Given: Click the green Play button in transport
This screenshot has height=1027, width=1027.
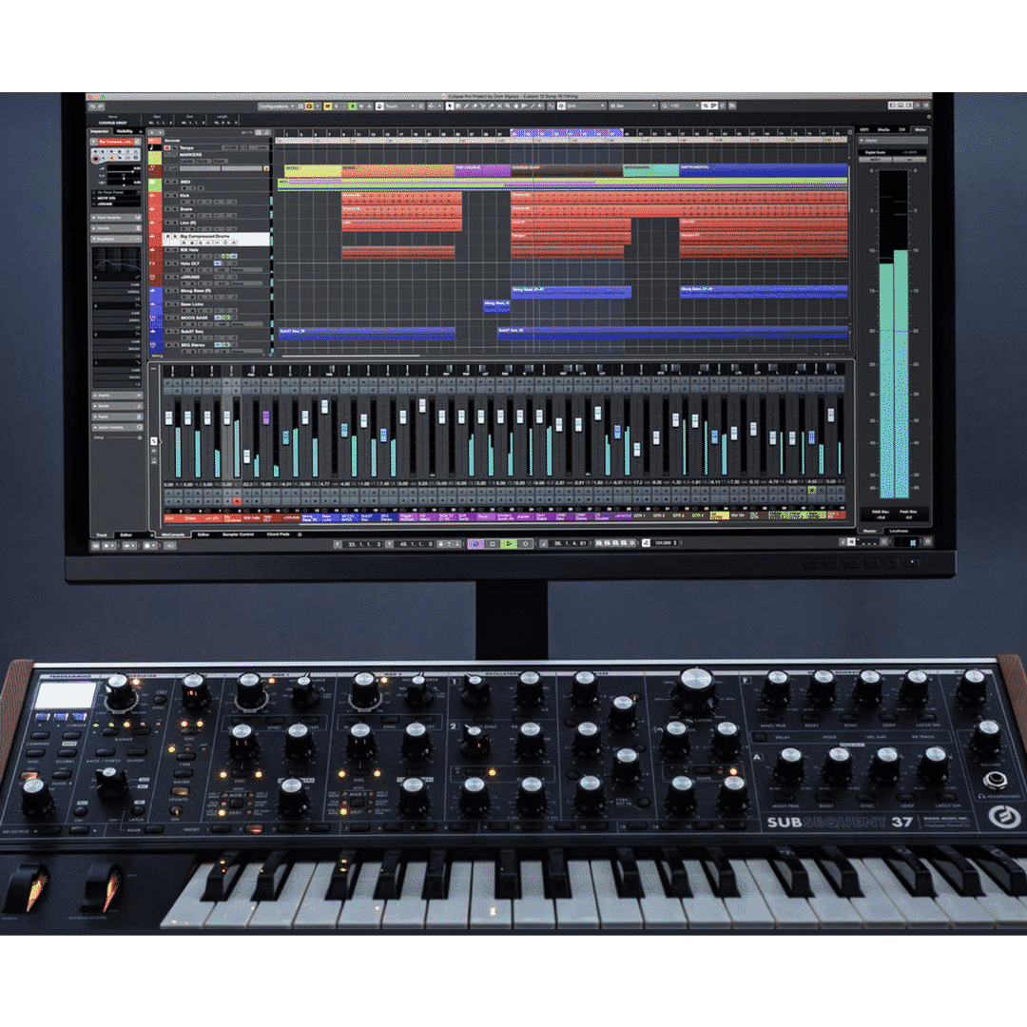Looking at the screenshot, I should point(509,544).
